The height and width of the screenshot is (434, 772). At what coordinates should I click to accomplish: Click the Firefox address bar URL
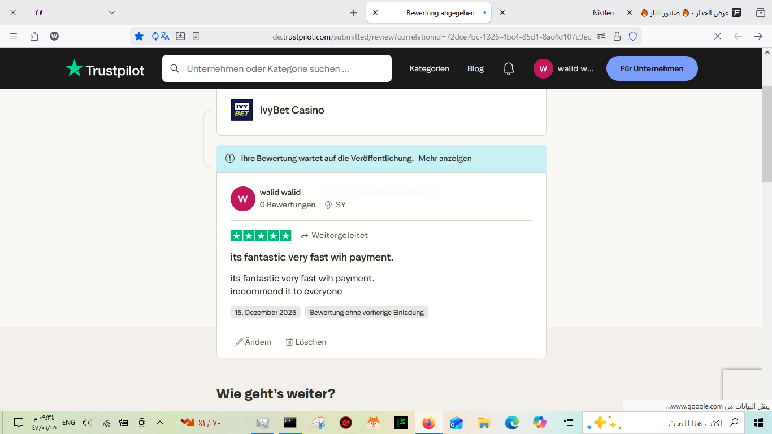pyautogui.click(x=432, y=37)
